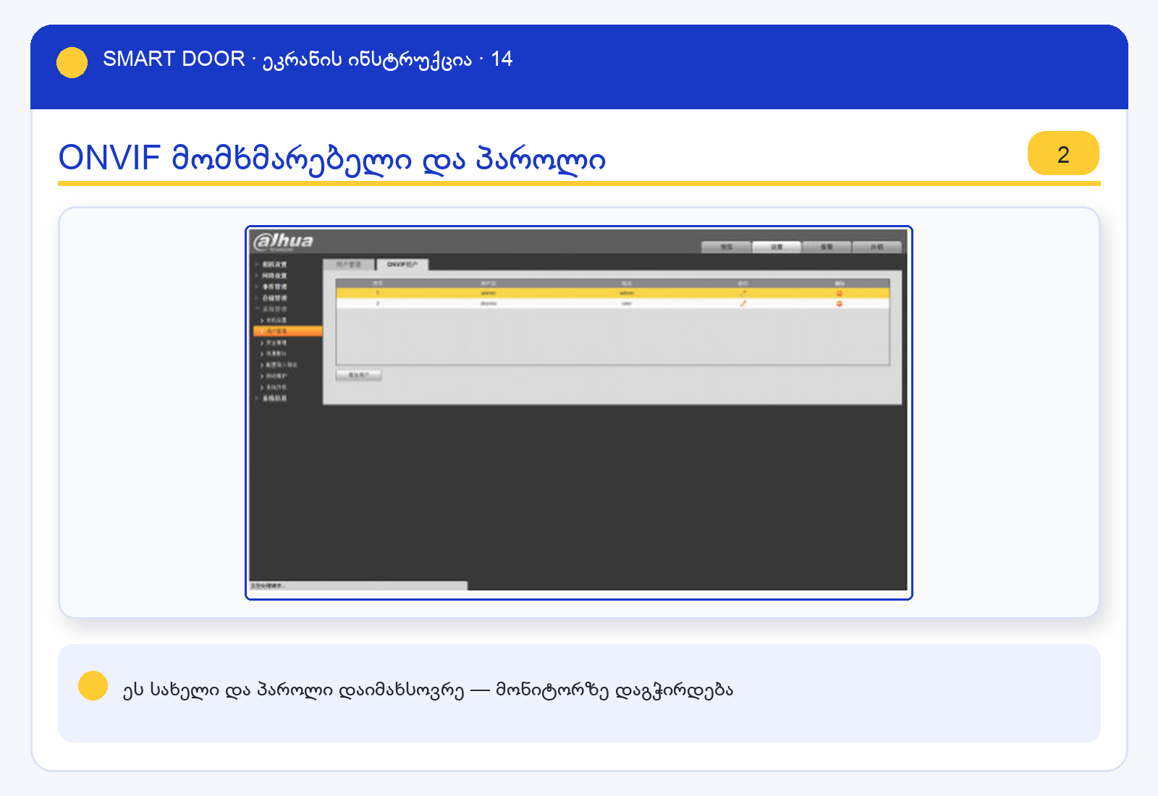Click the highlighted white tab in the top-right tab row
1158x796 pixels.
pyautogui.click(x=777, y=247)
